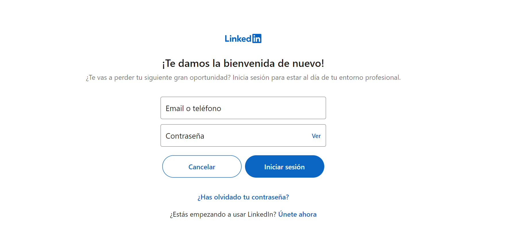Toggle password visibility with the Ver button
Image resolution: width=515 pixels, height=227 pixels.
point(316,136)
